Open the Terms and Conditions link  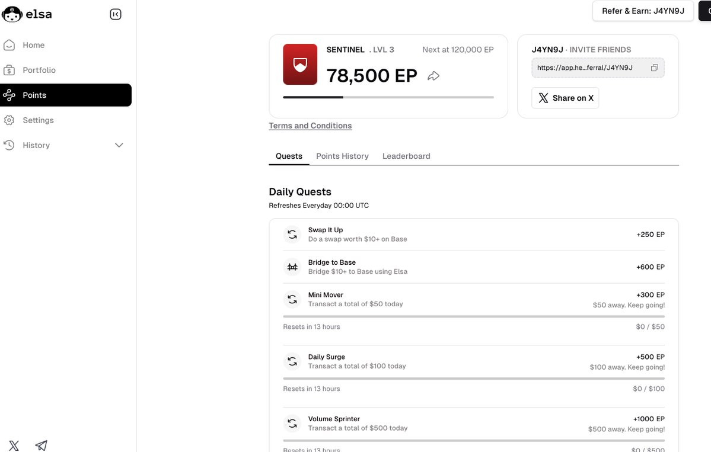click(x=310, y=126)
